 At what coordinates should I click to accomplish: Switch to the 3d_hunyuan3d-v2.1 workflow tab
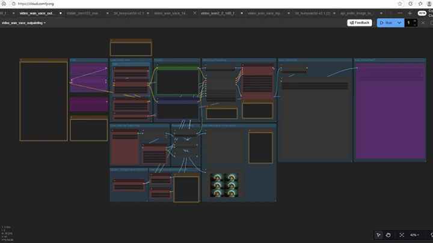(127, 13)
